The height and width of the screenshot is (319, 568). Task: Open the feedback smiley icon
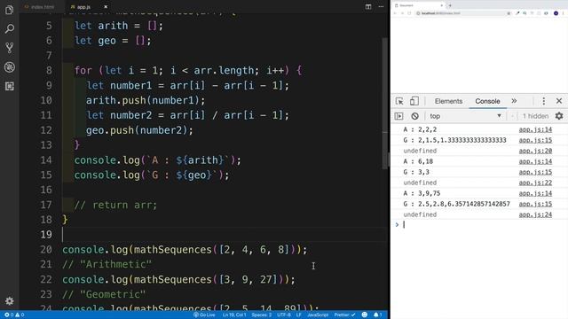365,315
